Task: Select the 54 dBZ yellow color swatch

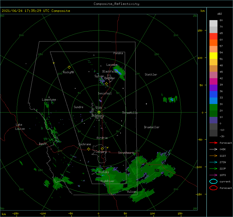Action: click(213, 55)
